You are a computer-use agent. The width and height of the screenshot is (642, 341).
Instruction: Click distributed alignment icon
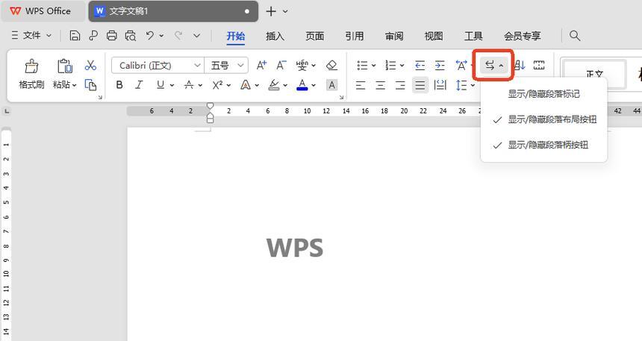(440, 85)
